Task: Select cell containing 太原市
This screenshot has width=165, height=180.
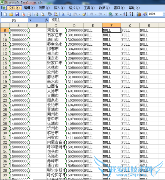Action: 56,91
